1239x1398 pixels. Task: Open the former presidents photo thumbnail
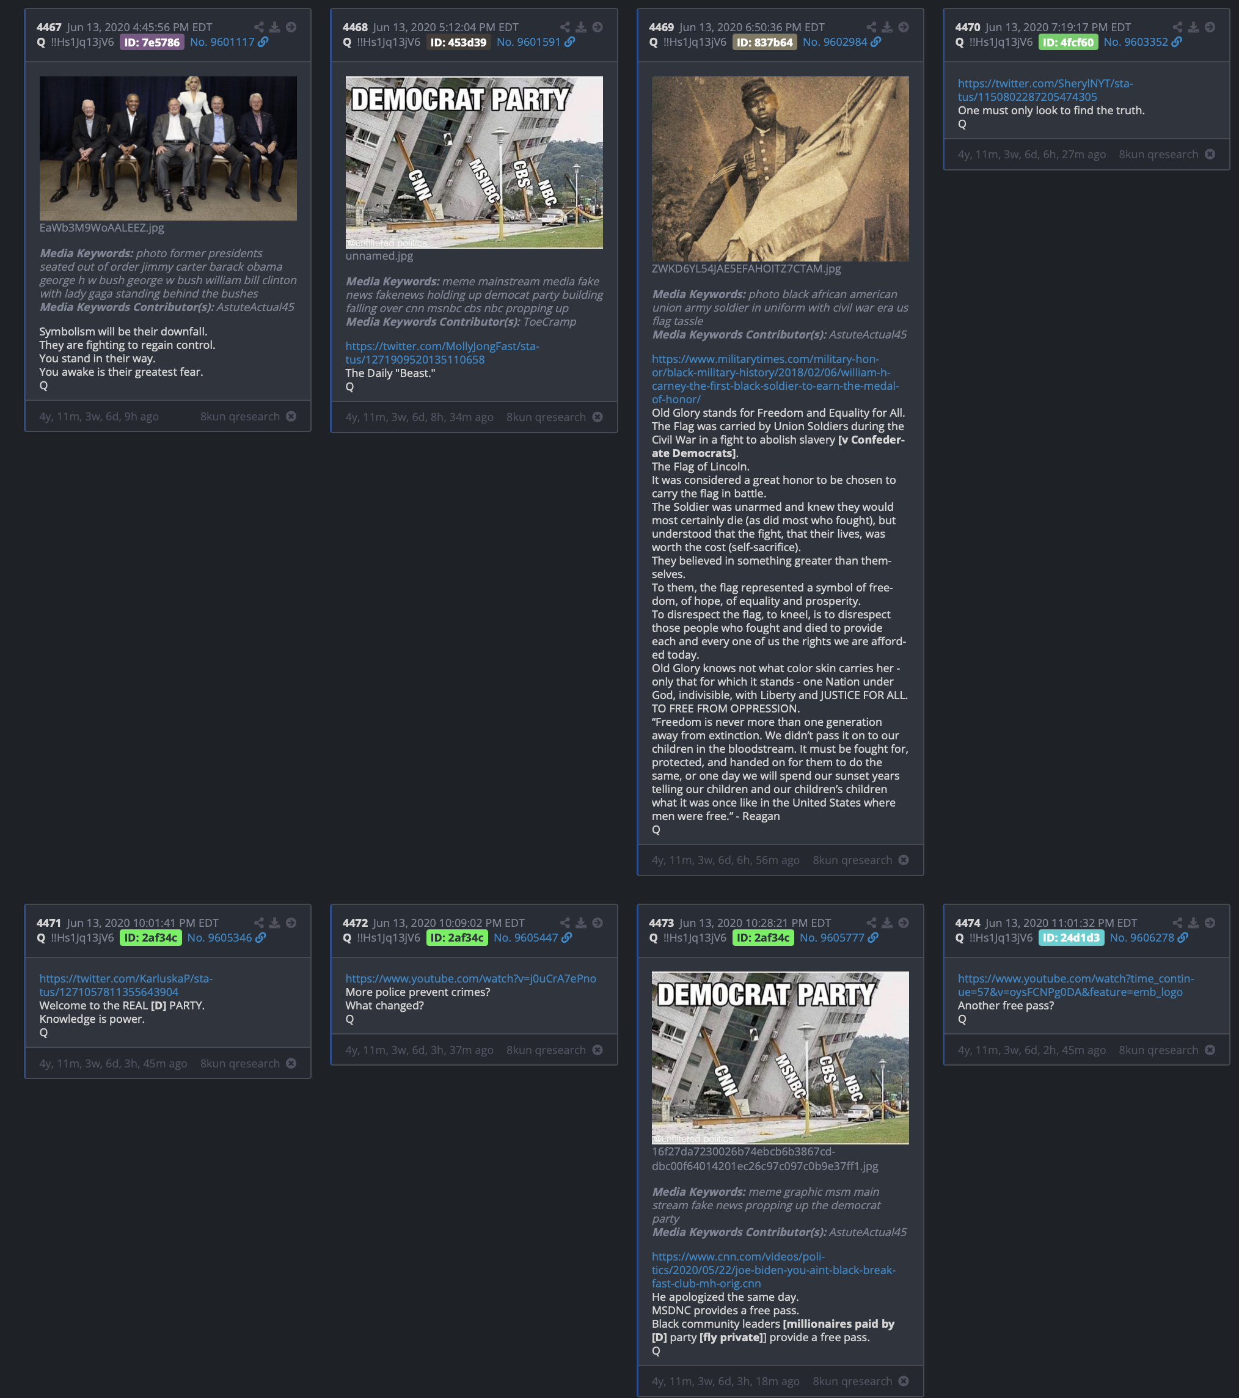[x=168, y=148]
